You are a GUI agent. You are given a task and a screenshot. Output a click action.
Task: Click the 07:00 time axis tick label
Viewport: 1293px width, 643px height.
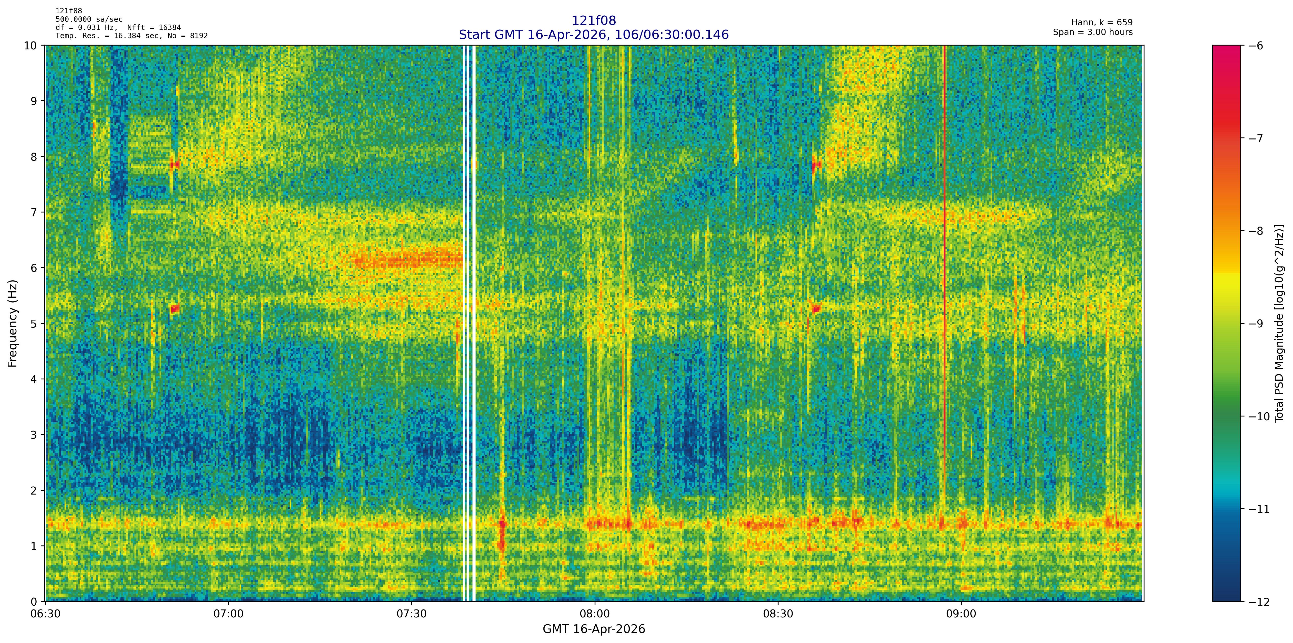point(228,614)
